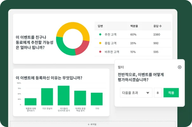192x127 pixels.
Task: Select the yellow segment of the donut chart
Action: [73, 25]
